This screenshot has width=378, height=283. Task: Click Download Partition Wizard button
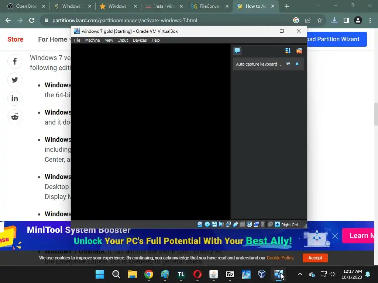coord(337,39)
